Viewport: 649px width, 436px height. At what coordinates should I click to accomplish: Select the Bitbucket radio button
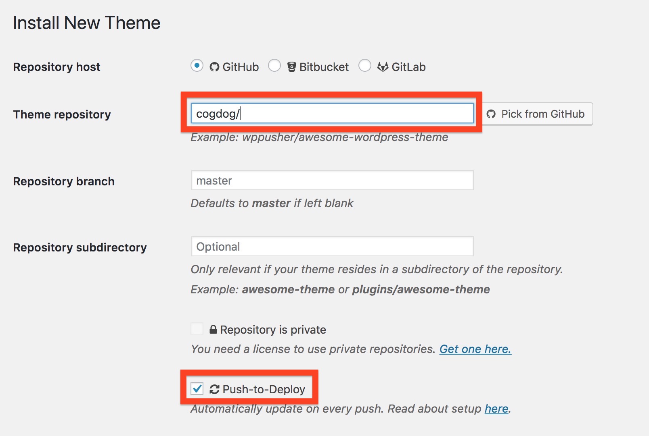[x=274, y=65]
